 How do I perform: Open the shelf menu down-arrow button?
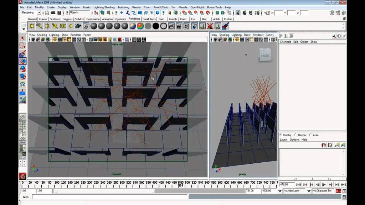(x=24, y=29)
